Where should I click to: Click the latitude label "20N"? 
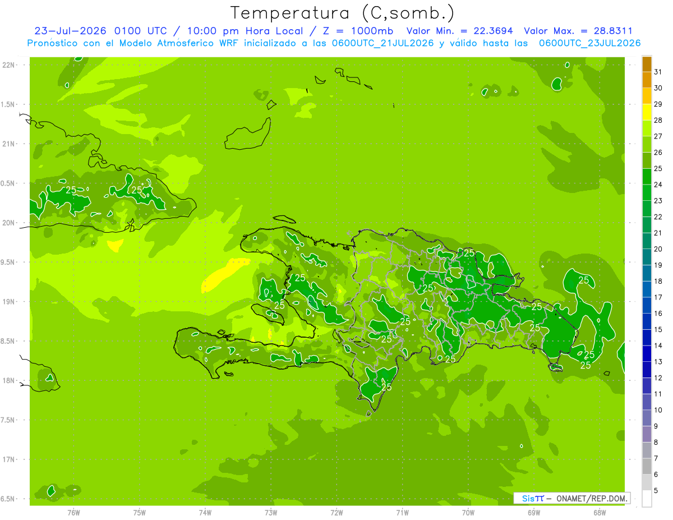tap(10, 223)
